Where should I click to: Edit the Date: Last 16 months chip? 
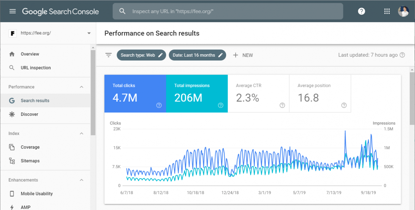197,55
